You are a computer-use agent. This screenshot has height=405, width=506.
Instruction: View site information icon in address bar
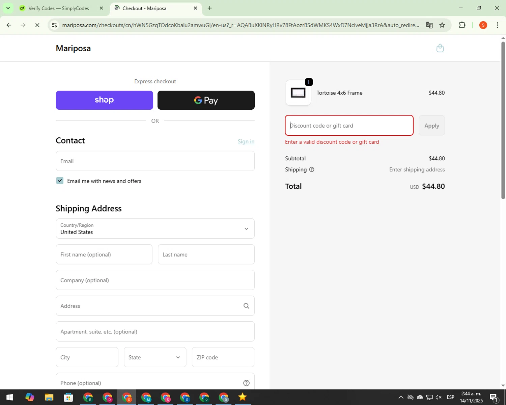tap(55, 25)
